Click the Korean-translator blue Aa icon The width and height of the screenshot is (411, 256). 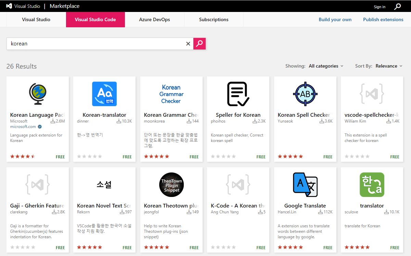pos(104,94)
